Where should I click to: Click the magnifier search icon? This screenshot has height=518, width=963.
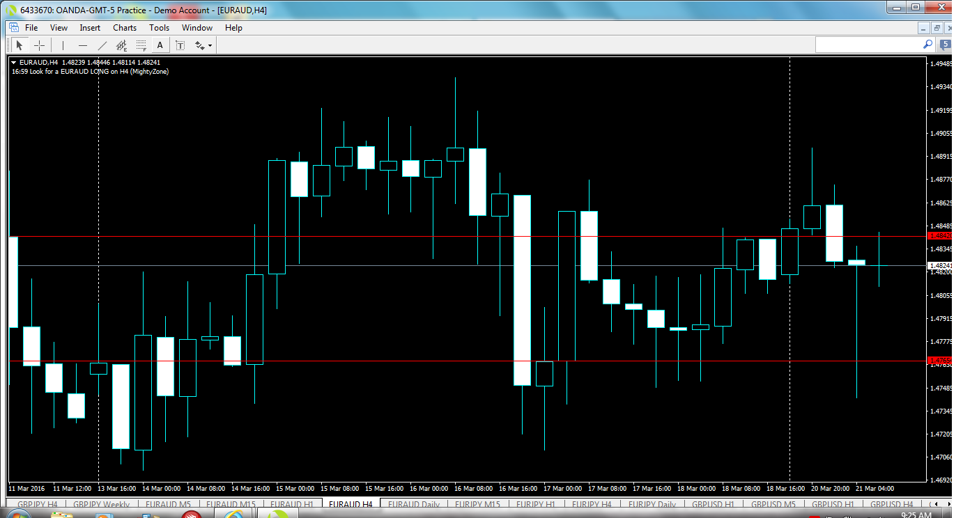pyautogui.click(x=928, y=44)
